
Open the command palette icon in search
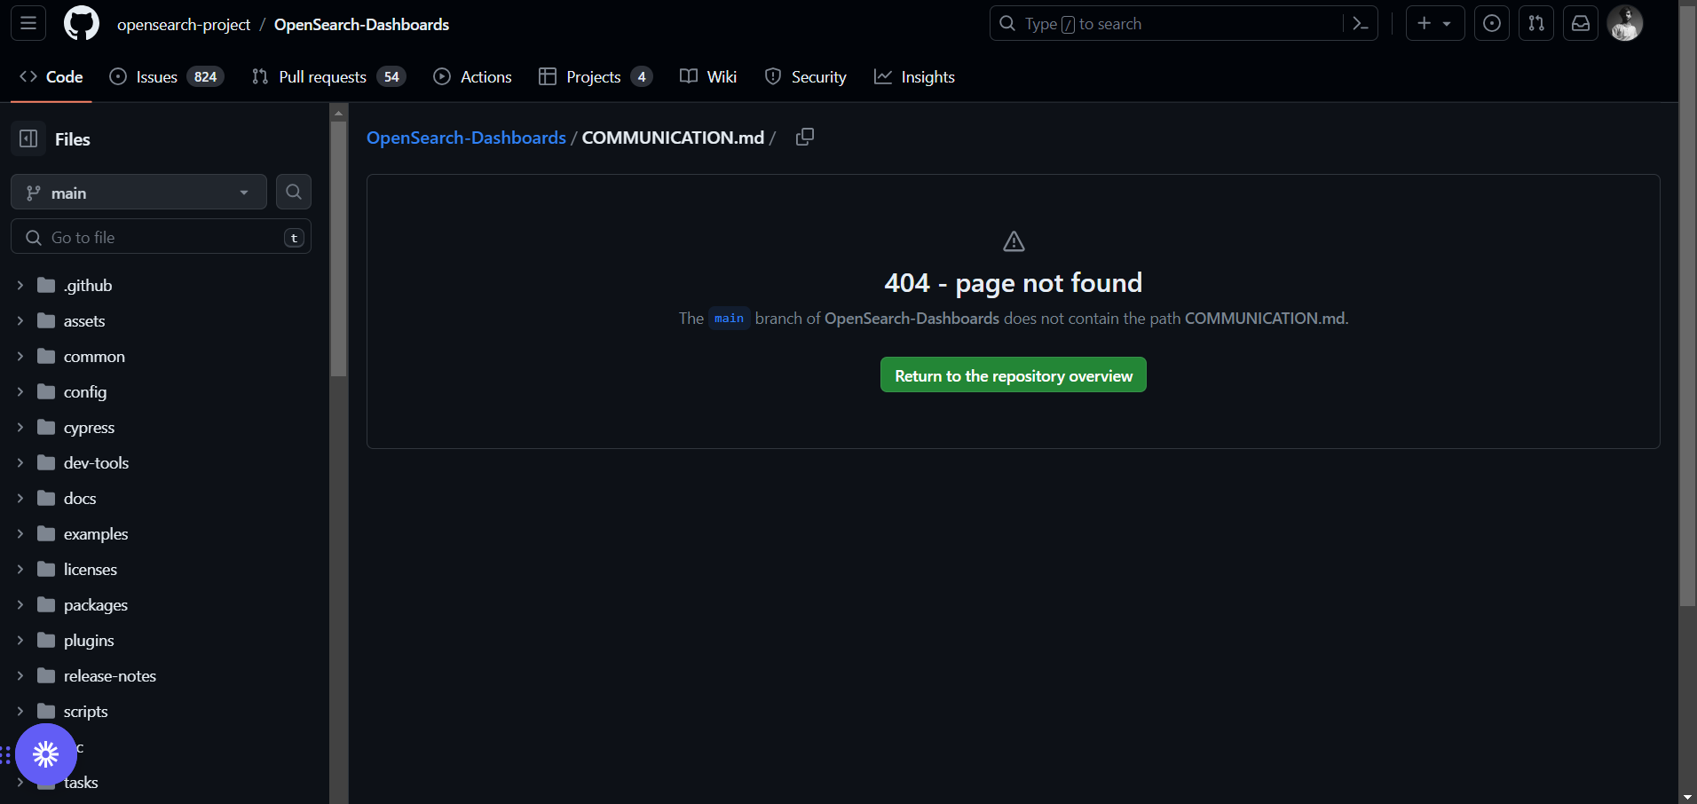click(x=1362, y=23)
